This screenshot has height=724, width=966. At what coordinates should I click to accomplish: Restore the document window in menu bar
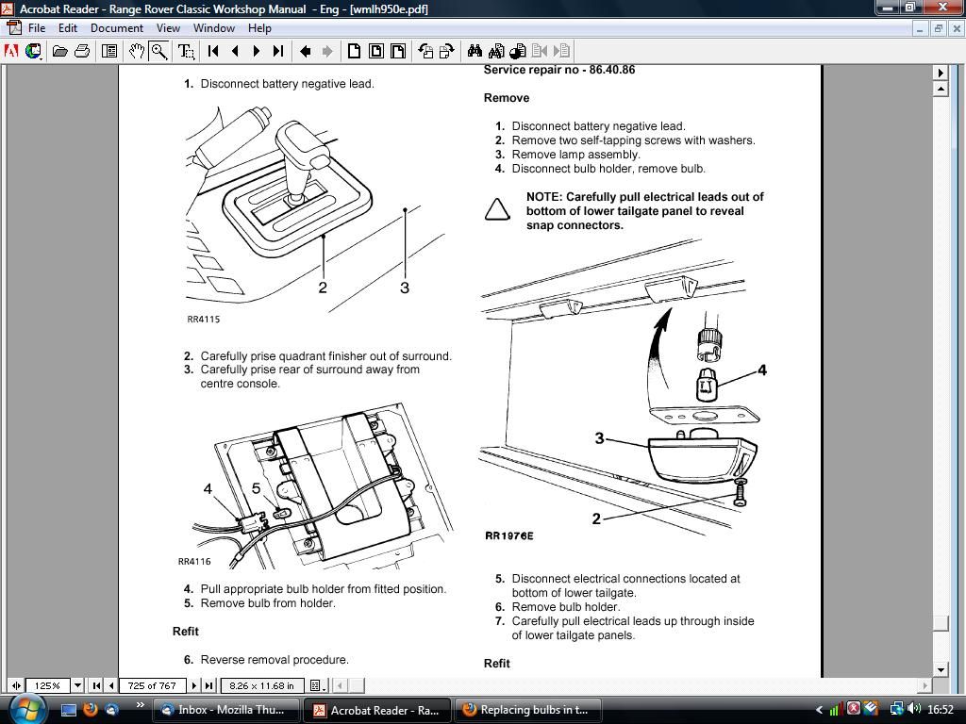click(x=939, y=28)
